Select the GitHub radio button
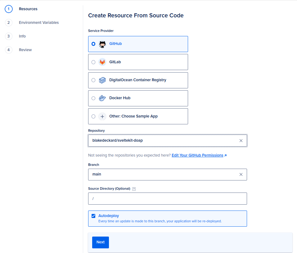Image resolution: width=297 pixels, height=253 pixels. (x=93, y=44)
